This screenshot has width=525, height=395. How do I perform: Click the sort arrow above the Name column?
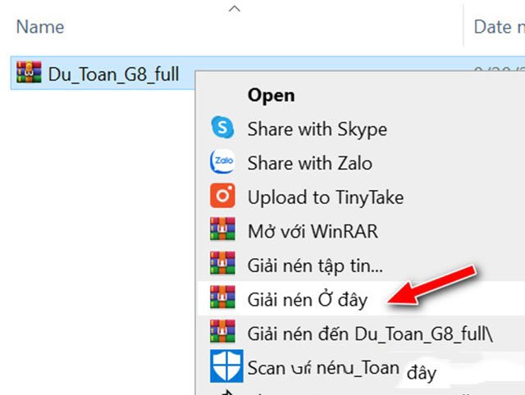point(235,9)
